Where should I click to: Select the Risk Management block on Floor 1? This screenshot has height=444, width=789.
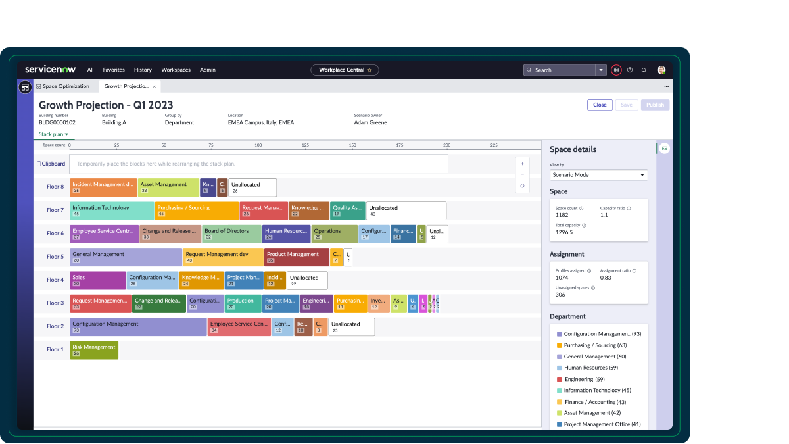(93, 350)
